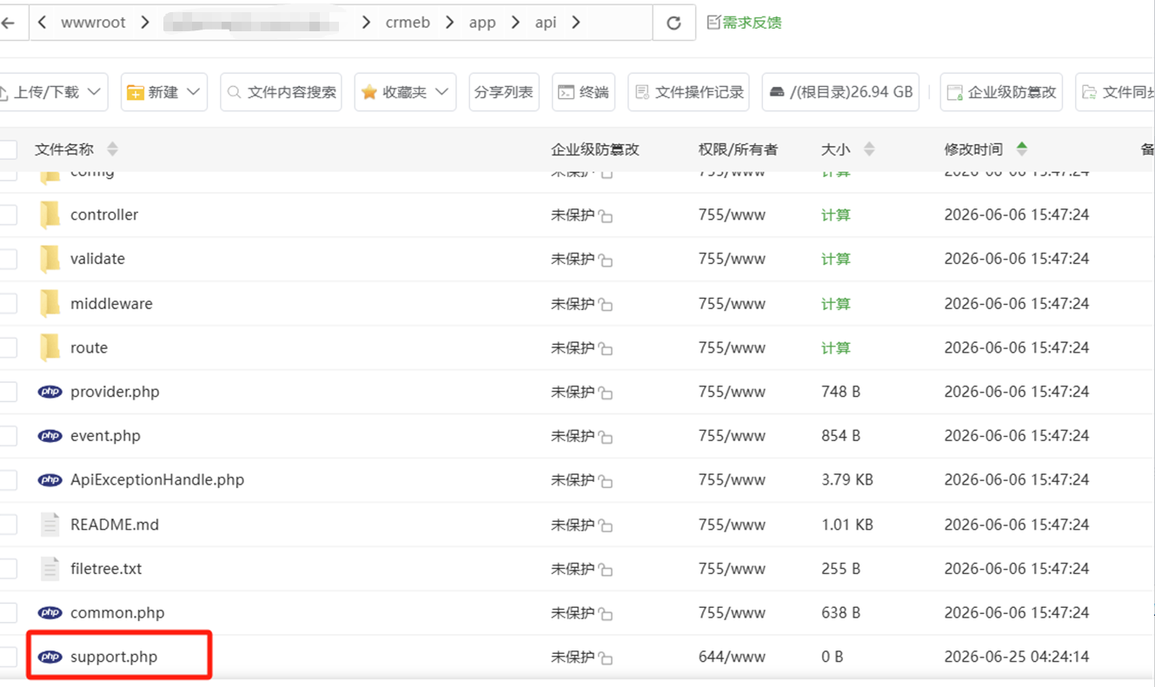Screen dimensions: 1155x687
Task: Select the README.md checkbox
Action: click(7, 525)
